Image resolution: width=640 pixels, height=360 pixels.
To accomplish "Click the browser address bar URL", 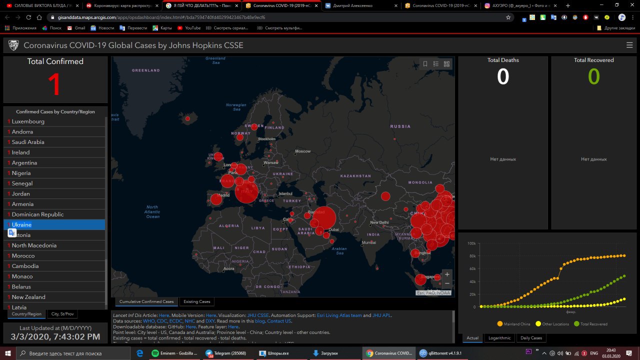I will [x=161, y=17].
